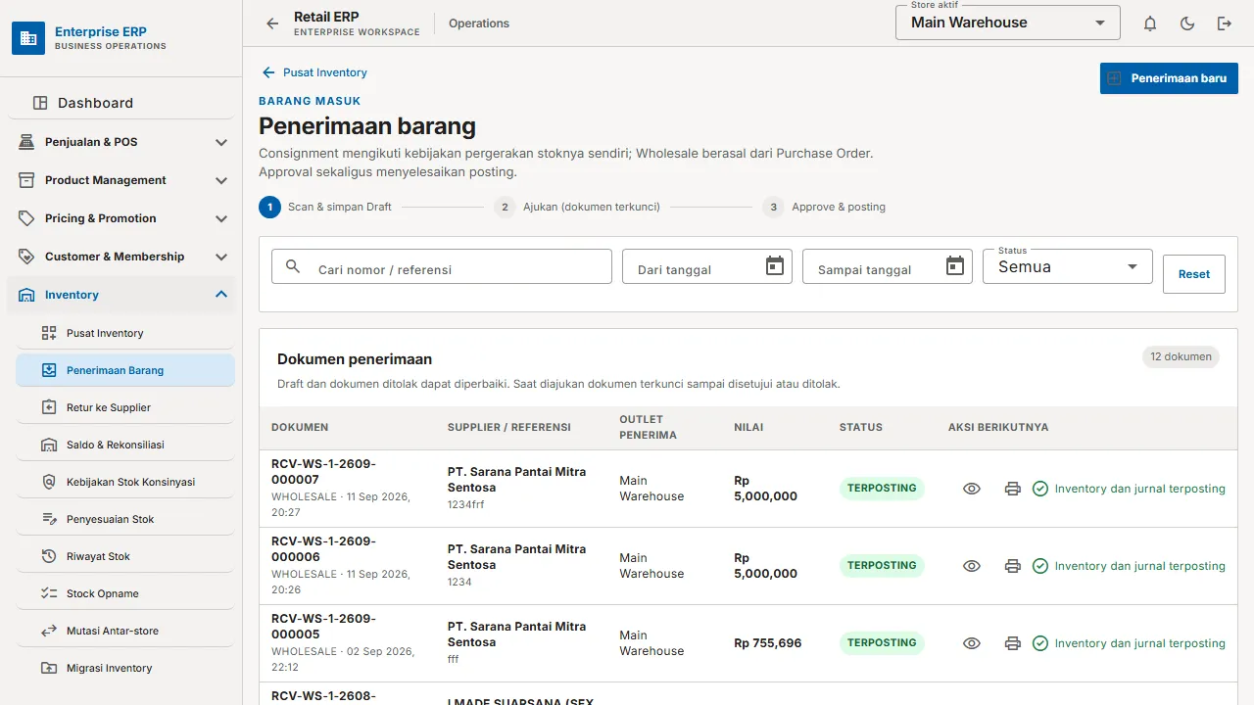Open Saldo & Rekonsiliasi page
Screen dimensions: 1254x705
click(125, 445)
